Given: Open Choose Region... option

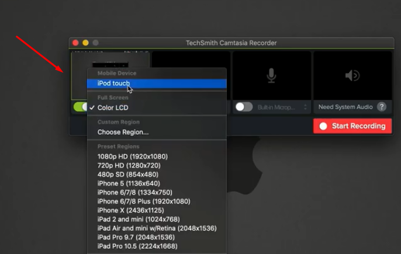Looking at the screenshot, I should pos(157,132).
